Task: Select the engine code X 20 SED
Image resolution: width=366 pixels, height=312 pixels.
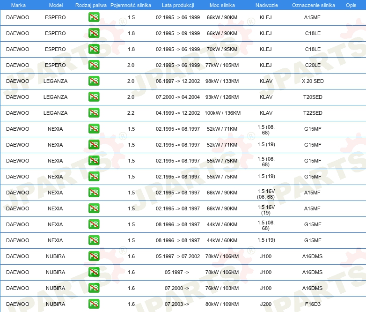Action: 313,81
